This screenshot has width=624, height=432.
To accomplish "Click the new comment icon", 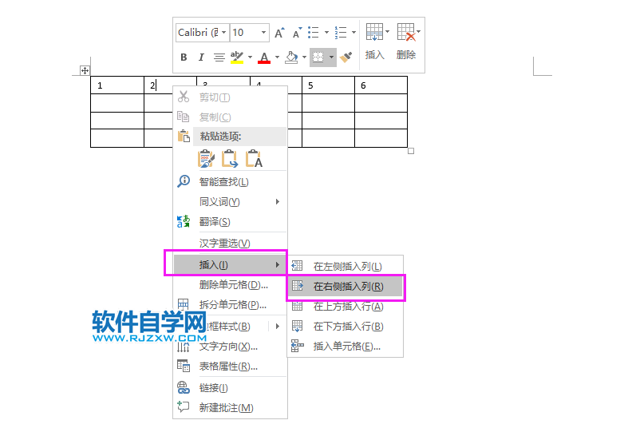I will click(x=183, y=407).
